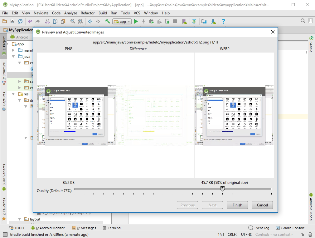Click the PNG preview image

point(76,115)
